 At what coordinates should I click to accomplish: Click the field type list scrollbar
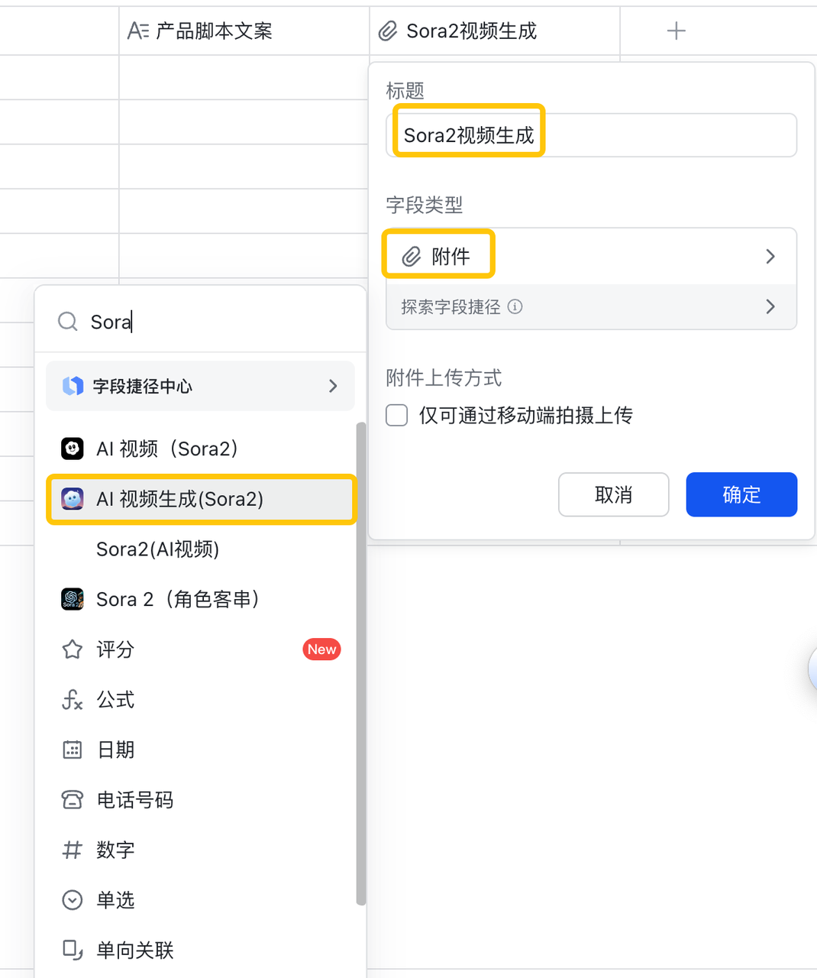[361, 663]
